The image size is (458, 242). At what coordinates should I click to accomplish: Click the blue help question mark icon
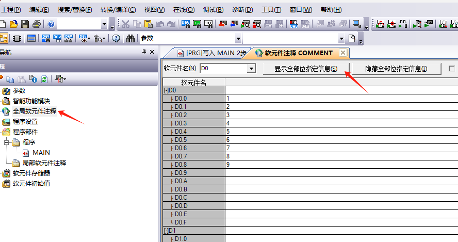pyautogui.click(x=52, y=24)
